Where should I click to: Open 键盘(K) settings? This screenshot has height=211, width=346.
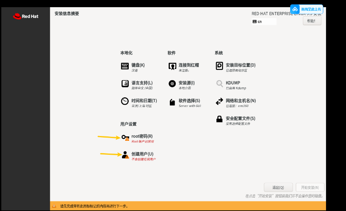(x=138, y=65)
